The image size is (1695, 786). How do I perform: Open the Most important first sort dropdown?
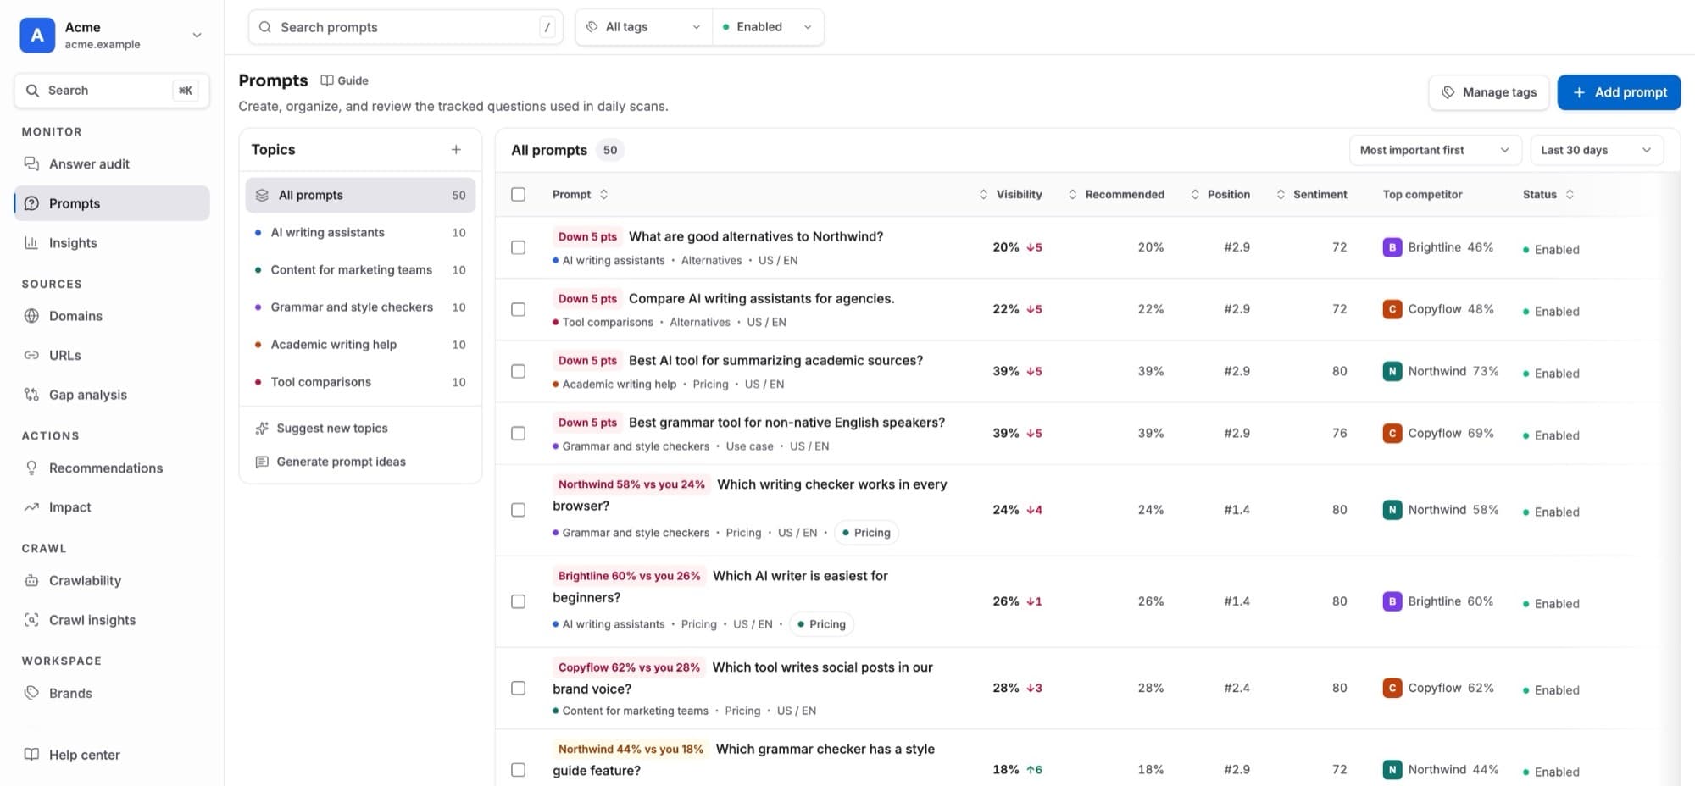pos(1435,150)
